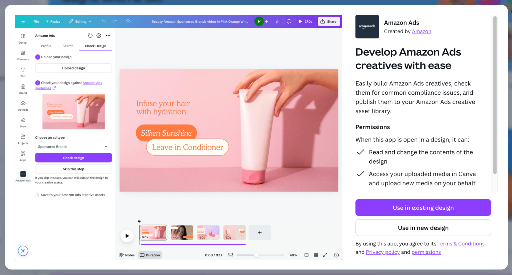Click Use in existing design
Image resolution: width=512 pixels, height=275 pixels.
click(423, 207)
